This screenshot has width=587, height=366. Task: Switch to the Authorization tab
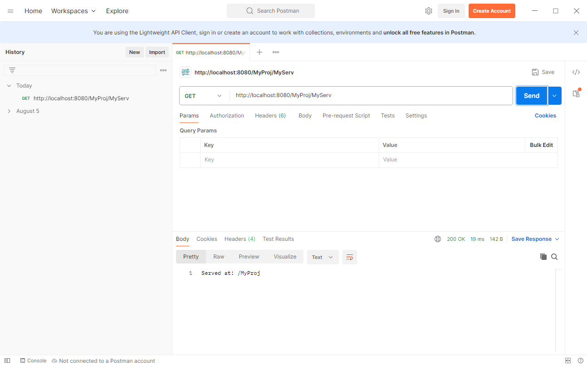(227, 116)
